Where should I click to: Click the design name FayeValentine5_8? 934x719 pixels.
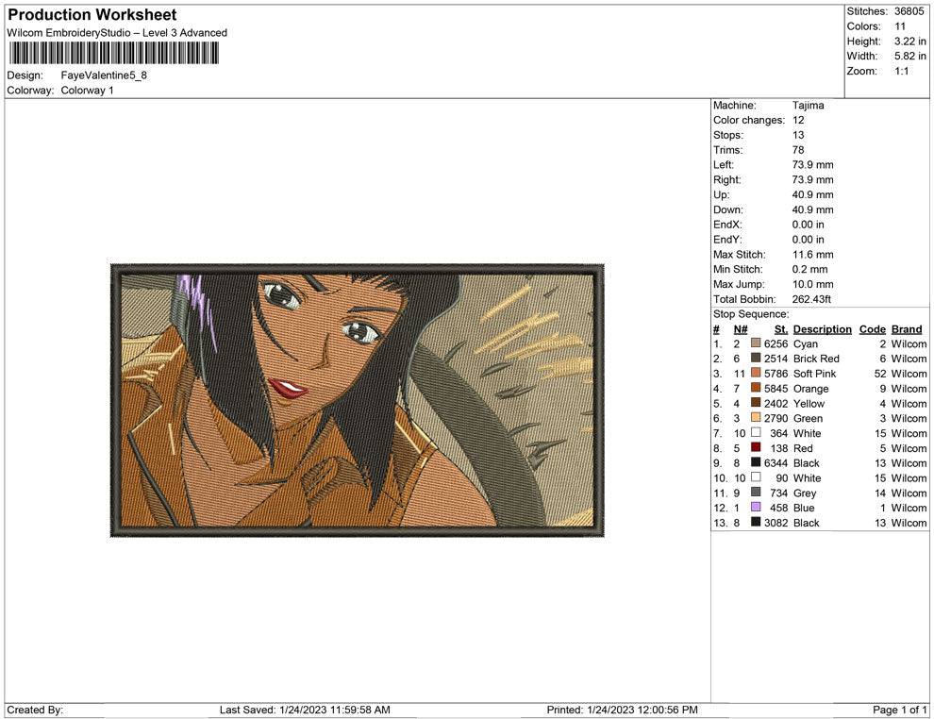pos(102,75)
